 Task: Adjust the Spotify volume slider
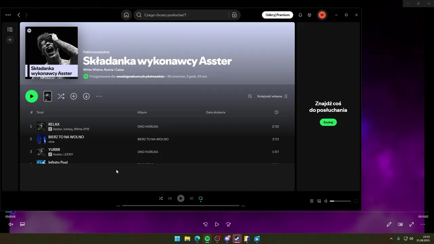[x=340, y=201]
